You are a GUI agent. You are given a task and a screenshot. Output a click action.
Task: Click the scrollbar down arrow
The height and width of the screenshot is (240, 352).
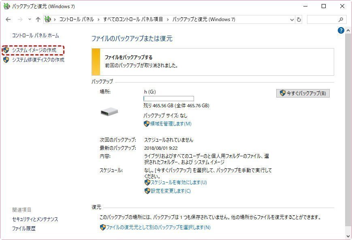(x=348, y=236)
